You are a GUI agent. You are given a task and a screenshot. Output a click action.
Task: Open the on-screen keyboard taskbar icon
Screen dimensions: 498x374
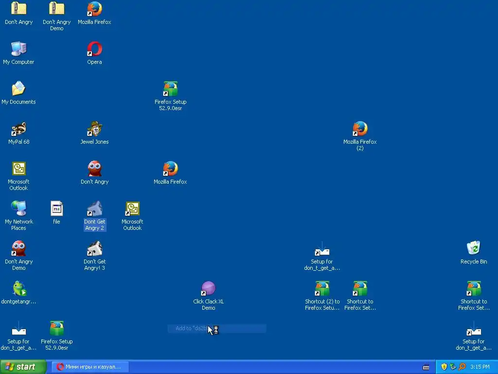tap(426, 367)
